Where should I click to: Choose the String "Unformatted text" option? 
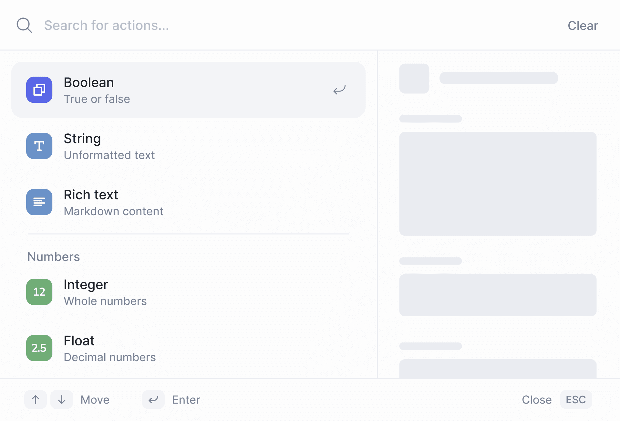coord(188,146)
